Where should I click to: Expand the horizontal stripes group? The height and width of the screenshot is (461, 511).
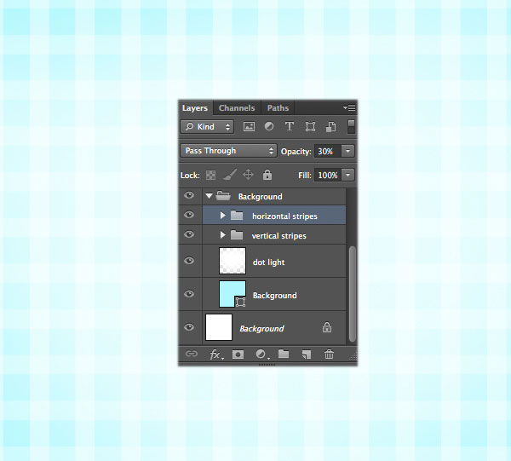click(223, 216)
